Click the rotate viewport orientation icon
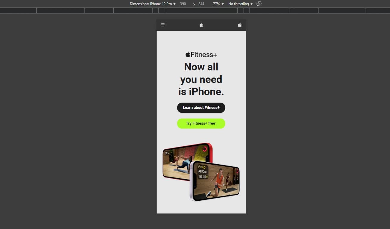 [x=259, y=4]
